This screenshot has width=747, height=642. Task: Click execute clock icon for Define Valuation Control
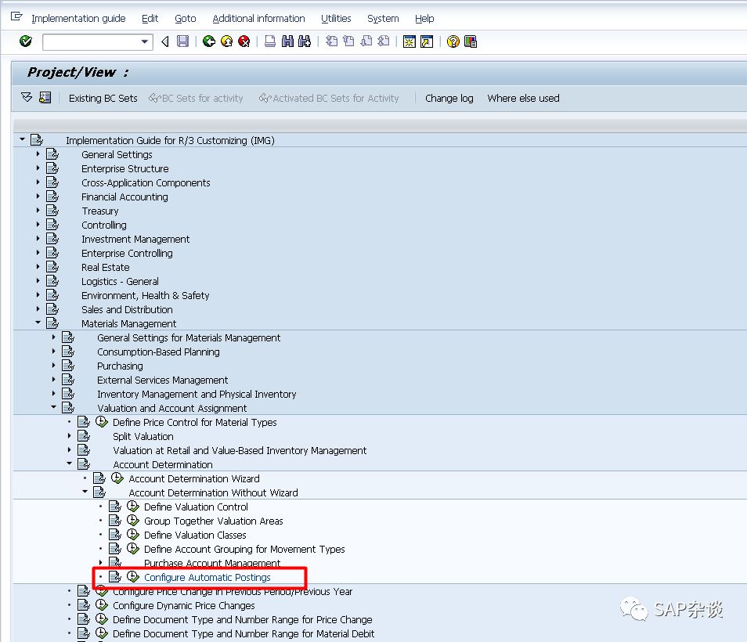pos(133,507)
